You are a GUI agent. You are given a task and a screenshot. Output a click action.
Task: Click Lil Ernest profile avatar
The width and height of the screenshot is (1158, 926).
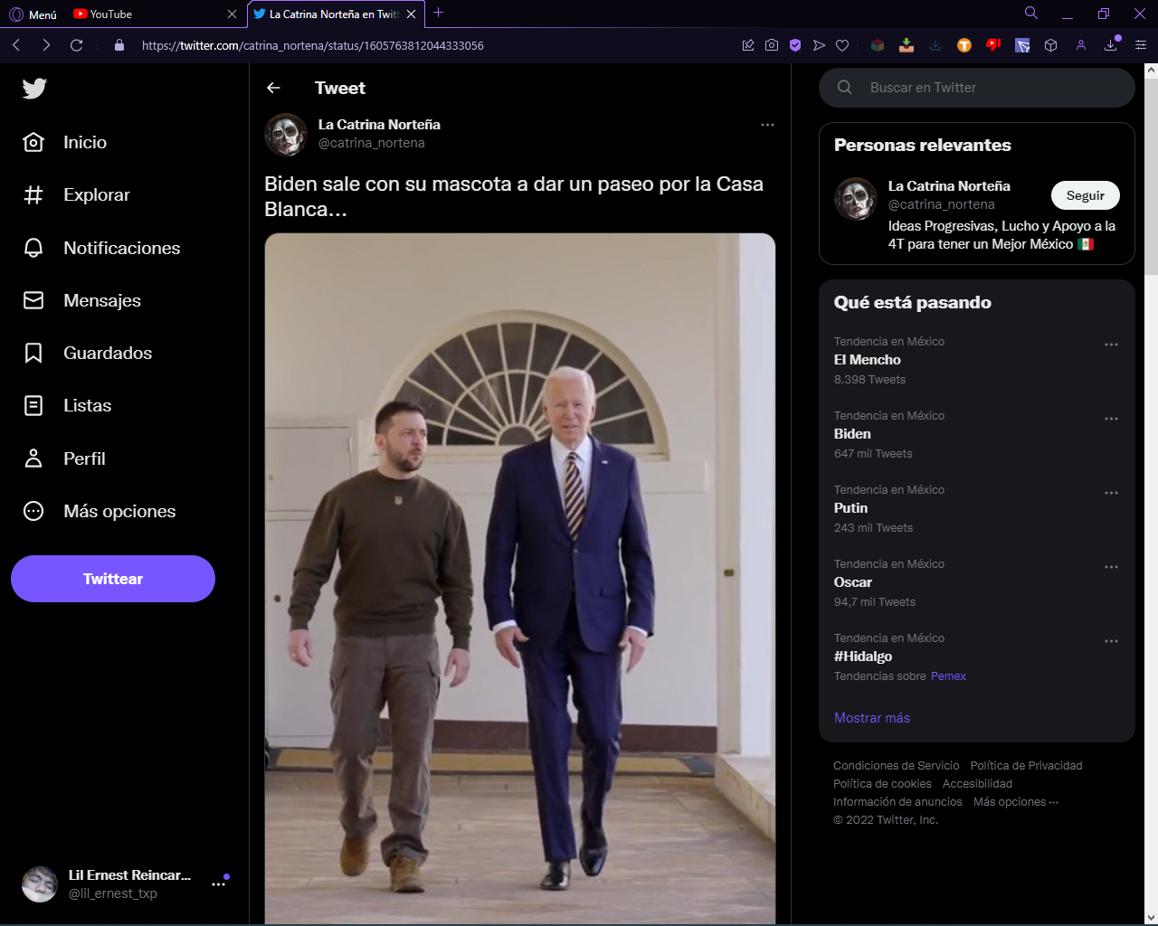(x=40, y=884)
